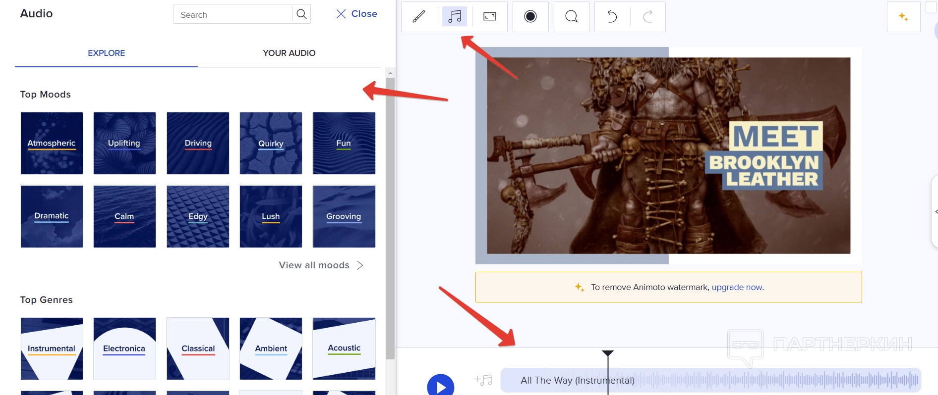This screenshot has height=395, width=938.
Task: Open the music audio tool
Action: 455,16
